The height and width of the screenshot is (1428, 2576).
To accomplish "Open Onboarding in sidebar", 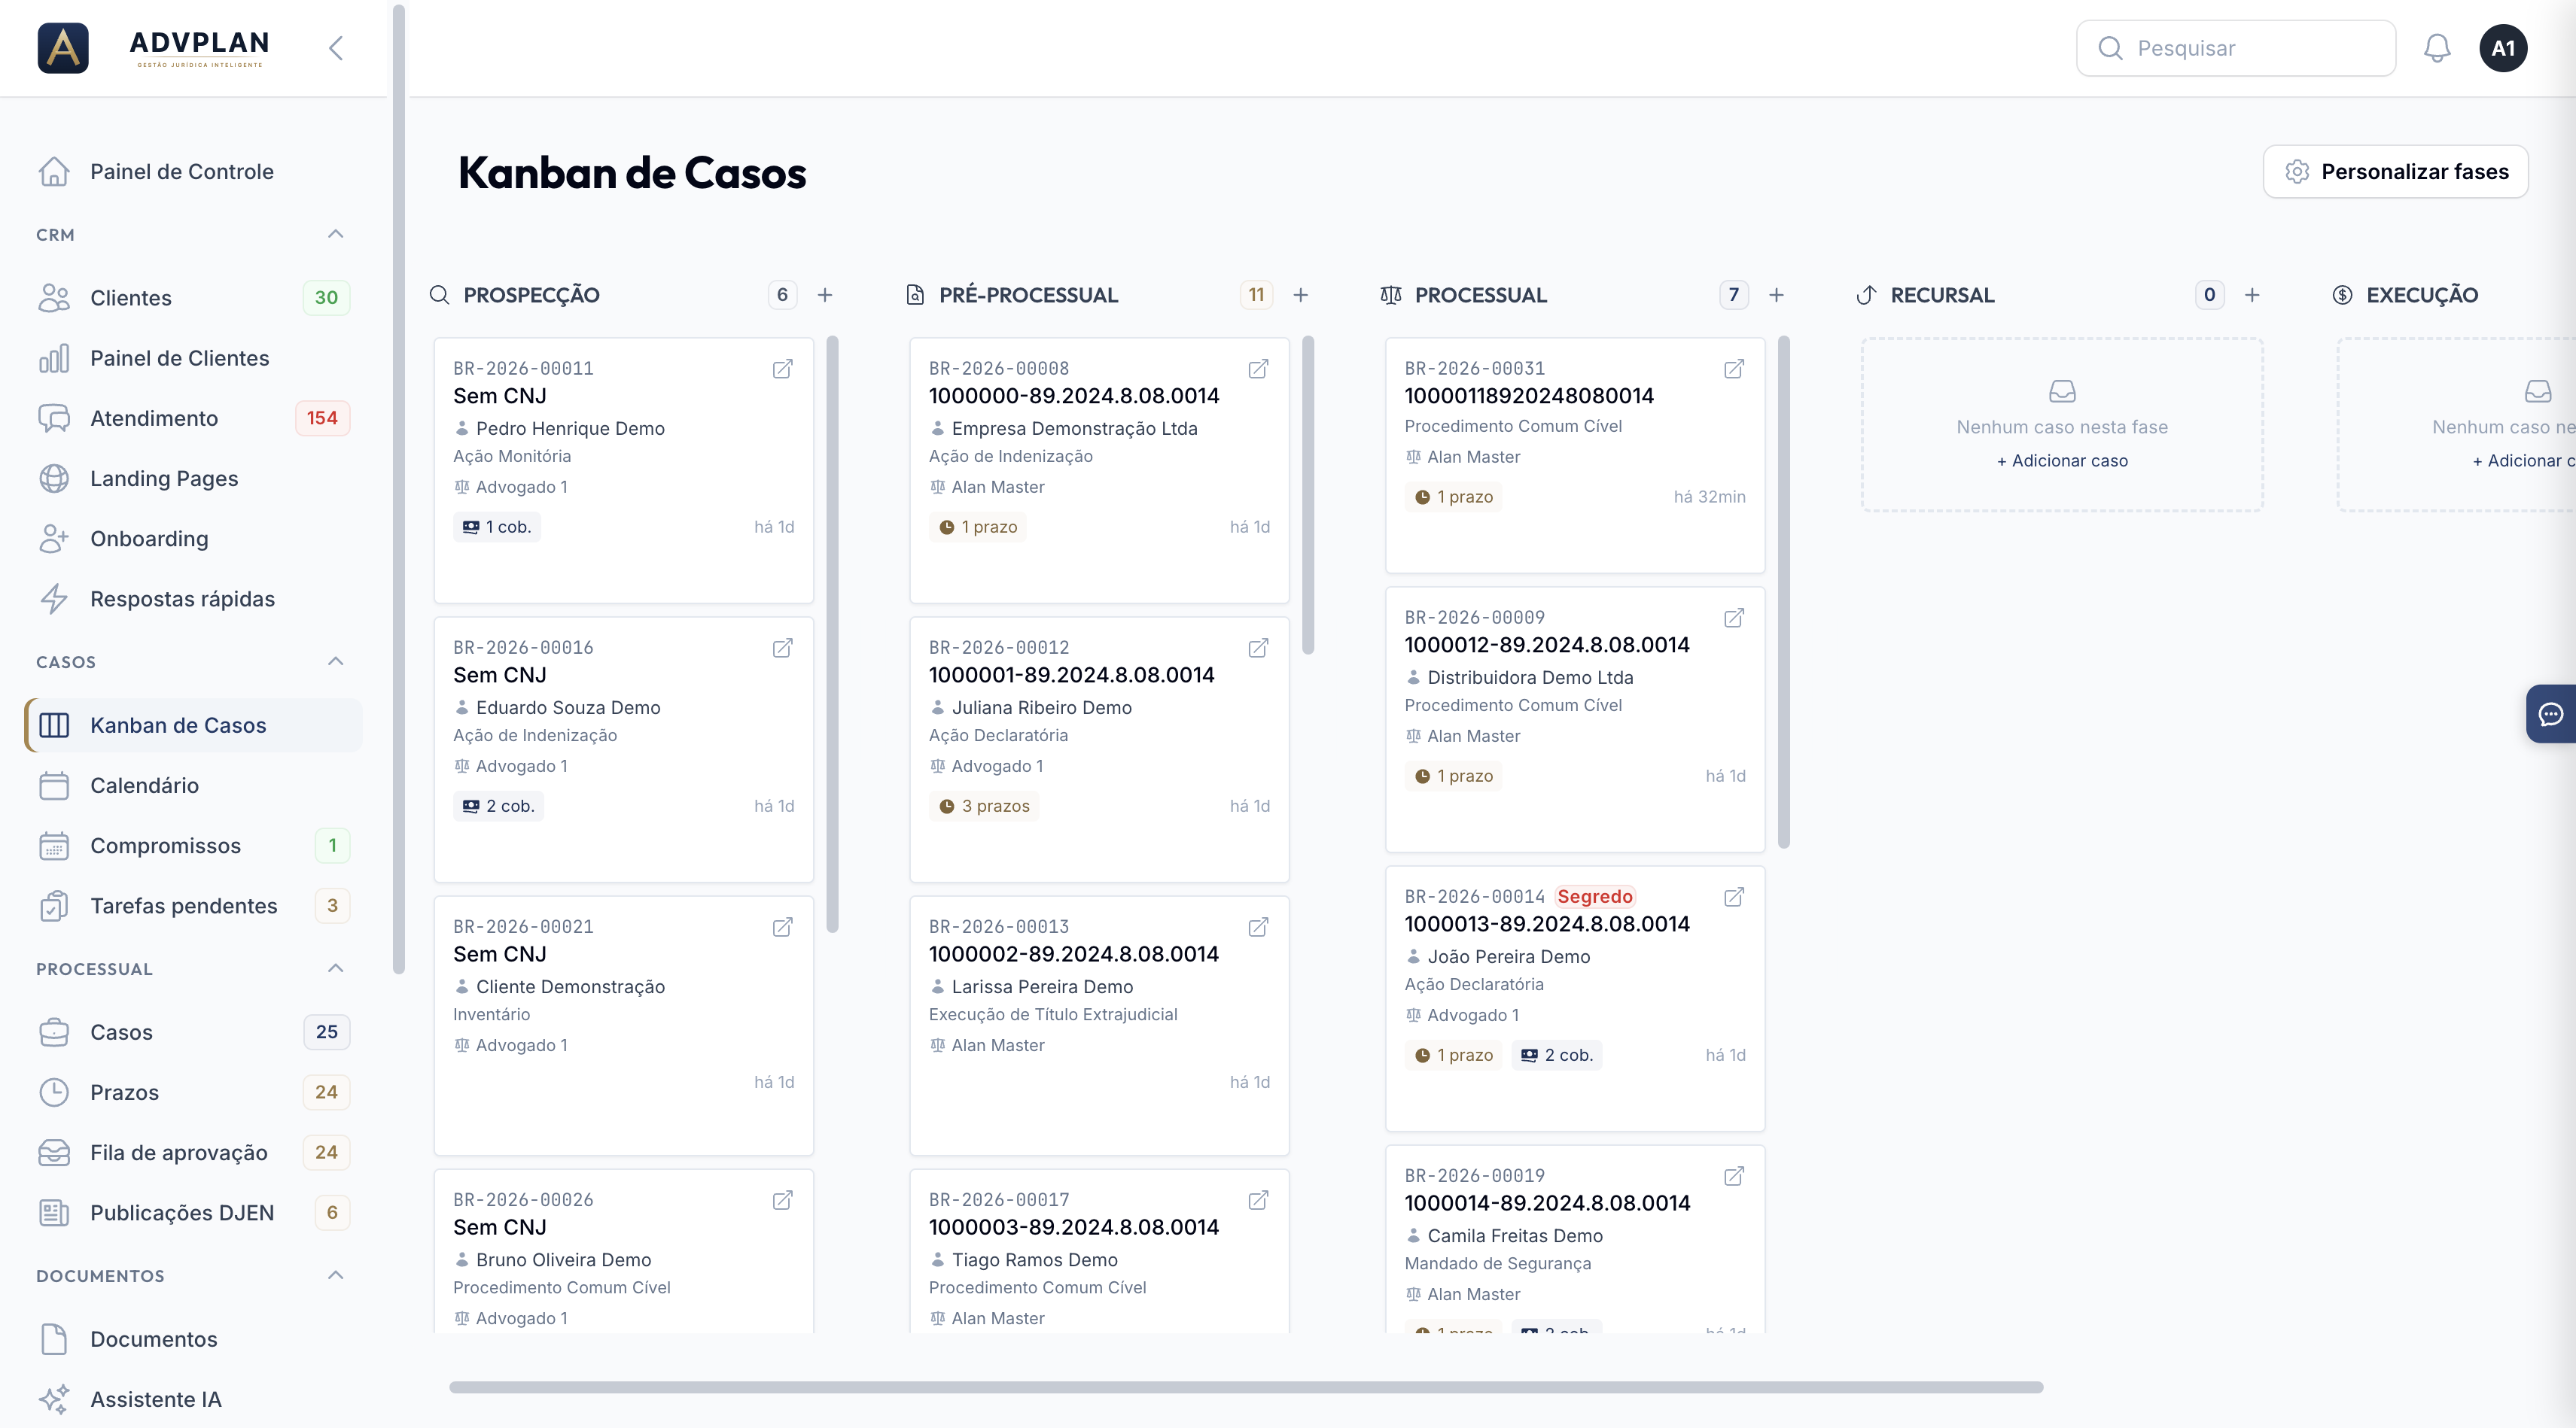I will [193, 539].
